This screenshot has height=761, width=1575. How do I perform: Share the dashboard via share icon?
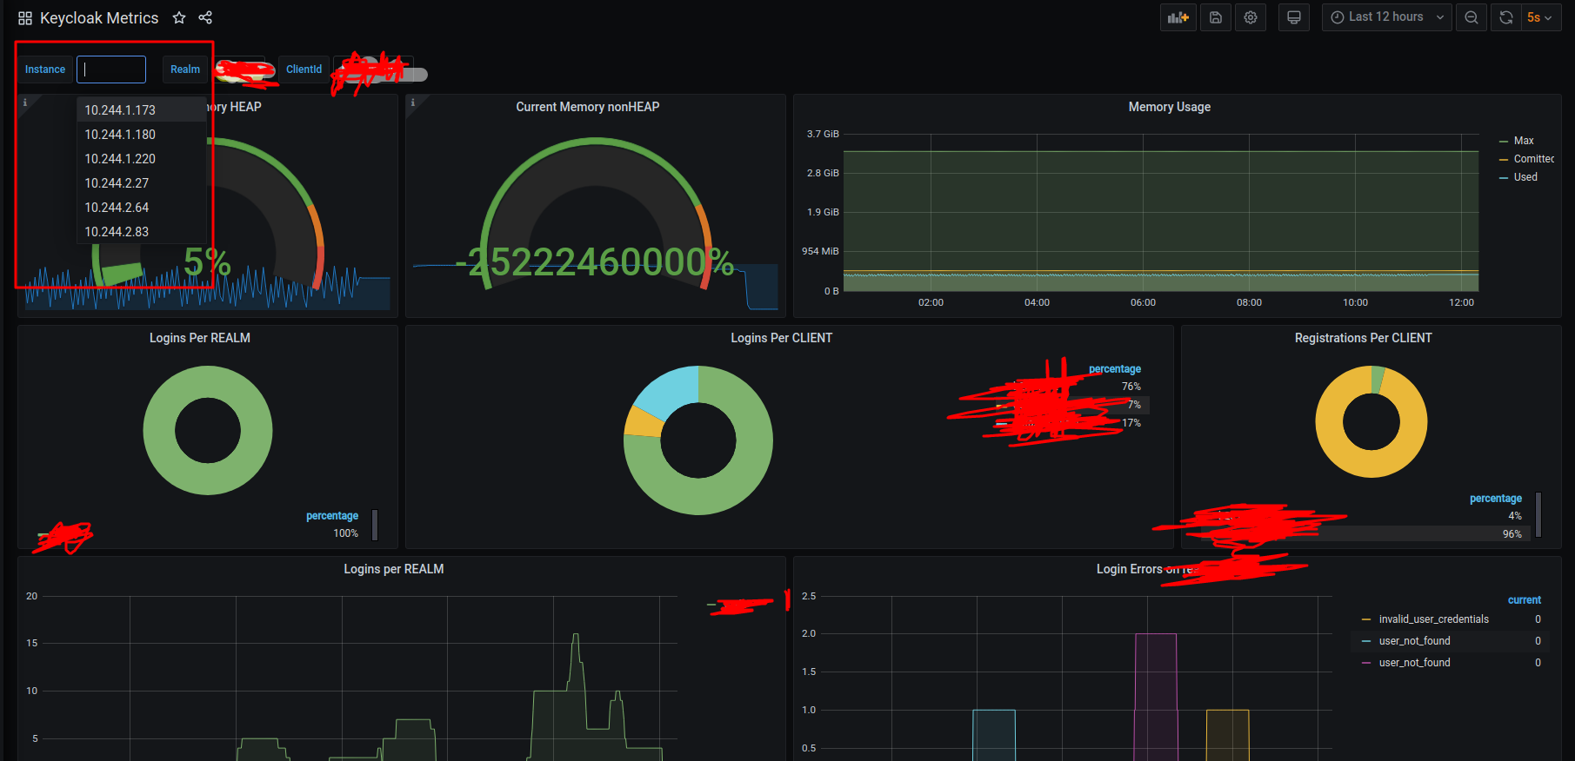(x=205, y=17)
